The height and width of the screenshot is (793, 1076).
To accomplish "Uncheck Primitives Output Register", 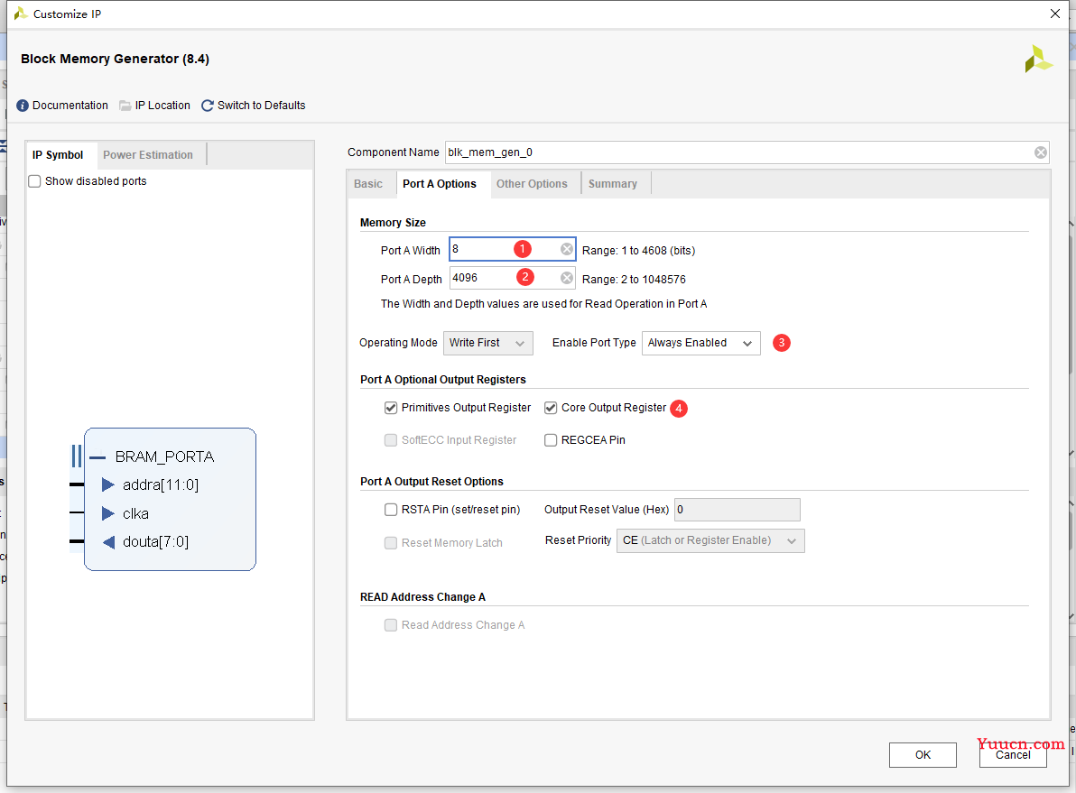I will tap(391, 408).
